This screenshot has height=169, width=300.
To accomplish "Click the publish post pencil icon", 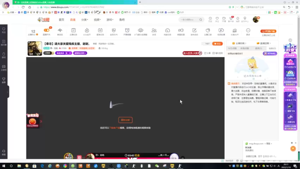I will coord(194,30).
